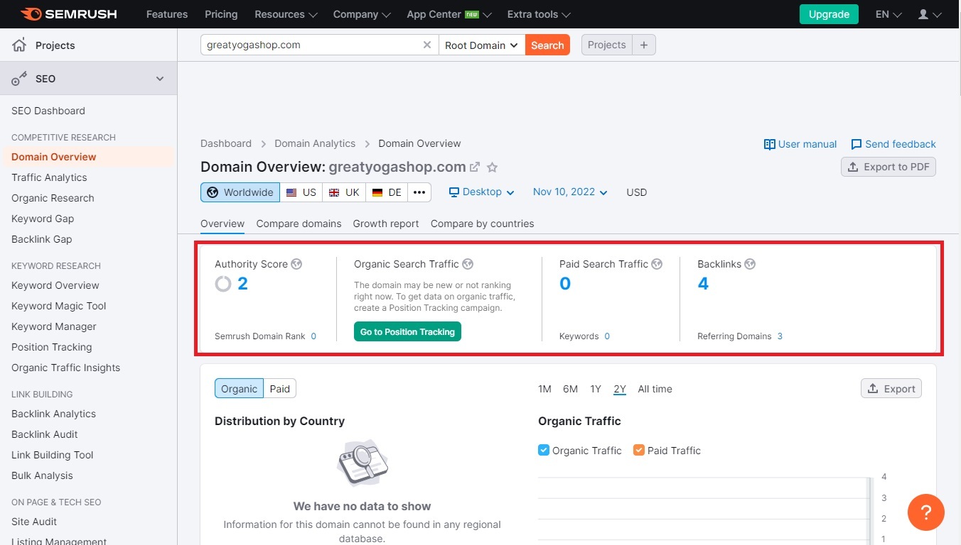Viewport: 961px width, 545px height.
Task: Collapse the SEO sidebar section
Action: coord(160,79)
